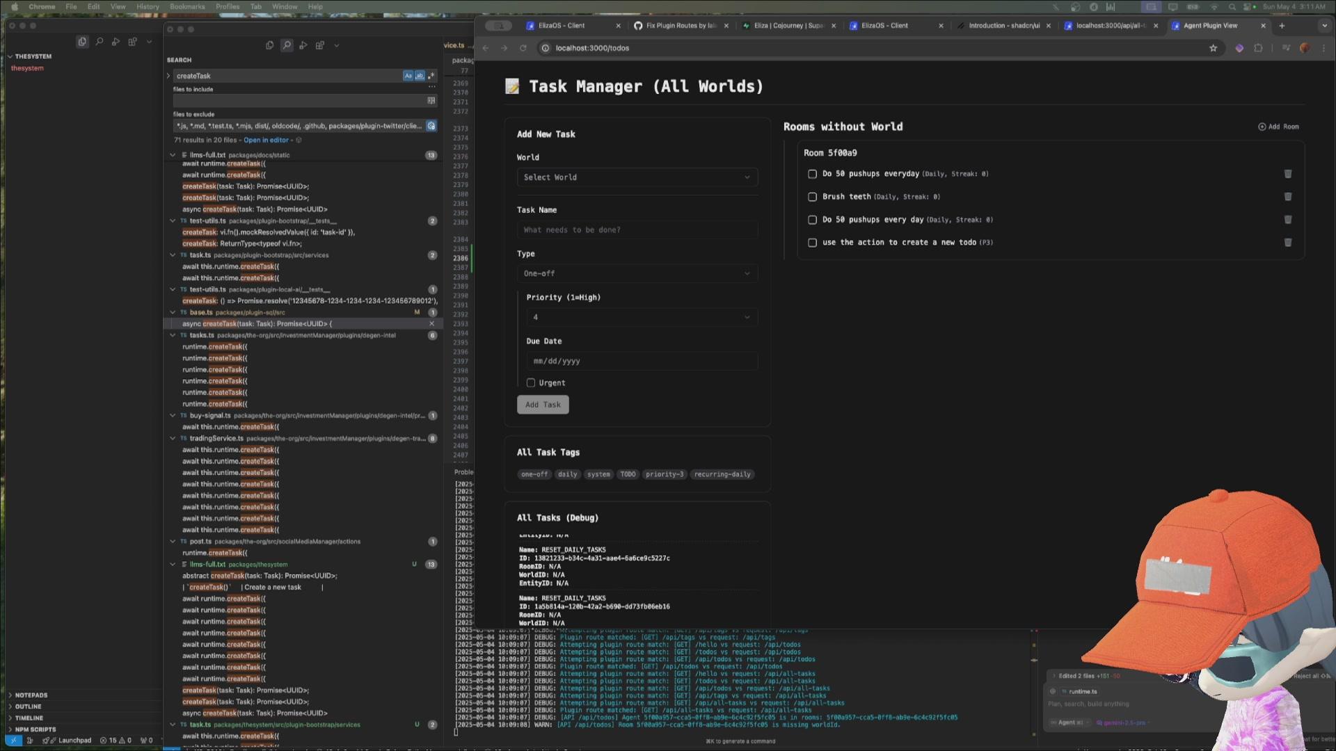Image resolution: width=1336 pixels, height=751 pixels.
Task: Open the Chrome extensions puzzle icon
Action: coord(1258,48)
